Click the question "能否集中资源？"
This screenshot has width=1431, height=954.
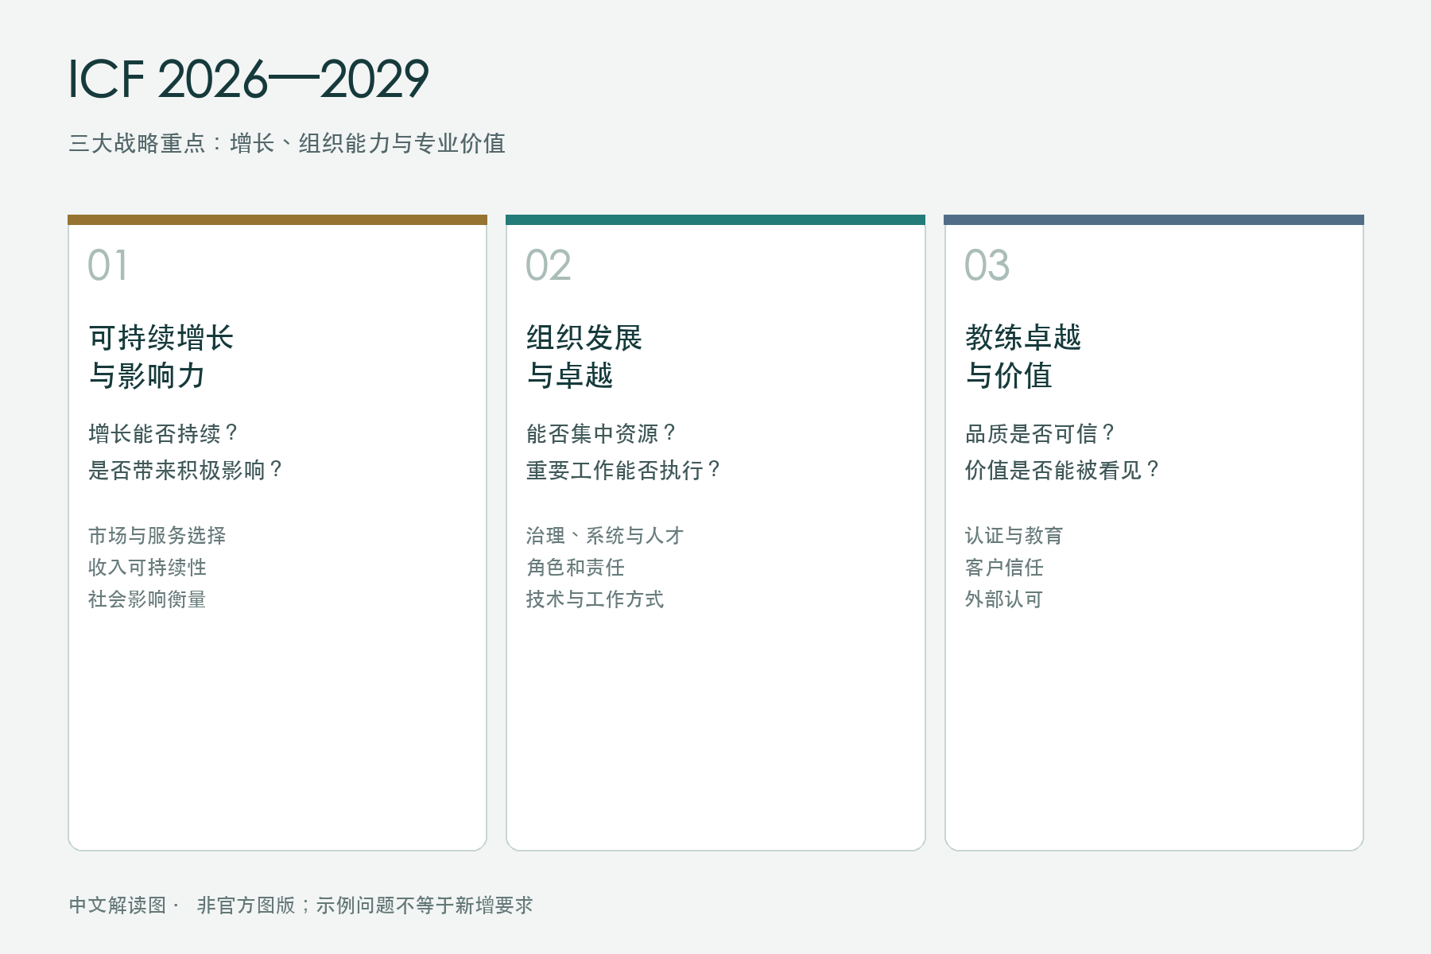point(601,434)
